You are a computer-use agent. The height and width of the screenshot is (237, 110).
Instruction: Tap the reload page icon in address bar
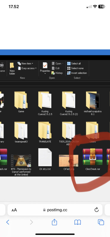pos(97,210)
